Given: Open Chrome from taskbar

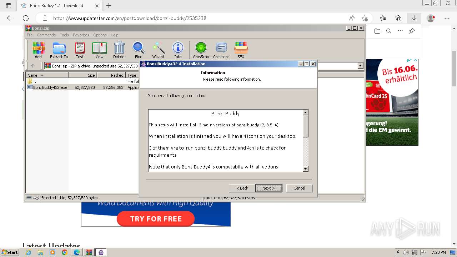Looking at the screenshot, I should click(x=64, y=252).
